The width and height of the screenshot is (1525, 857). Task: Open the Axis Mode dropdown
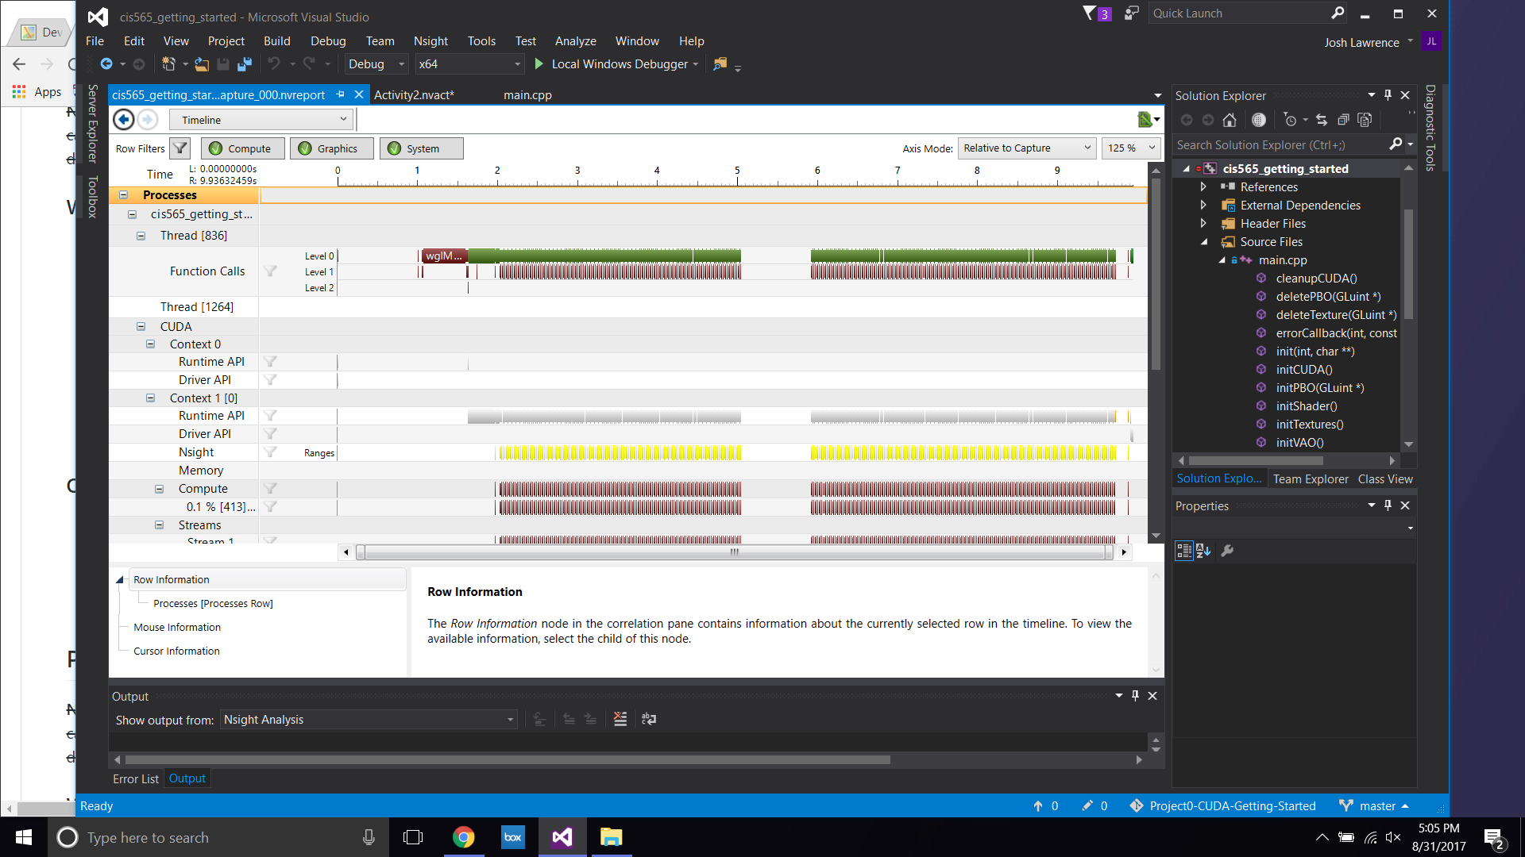point(1026,148)
